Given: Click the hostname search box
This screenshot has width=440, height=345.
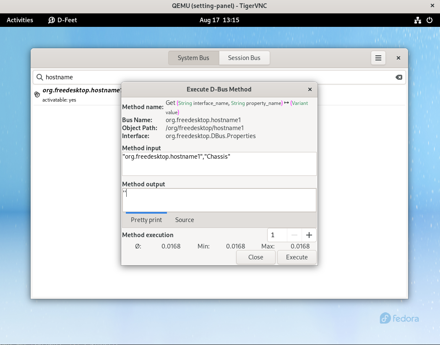Looking at the screenshot, I should (x=219, y=77).
